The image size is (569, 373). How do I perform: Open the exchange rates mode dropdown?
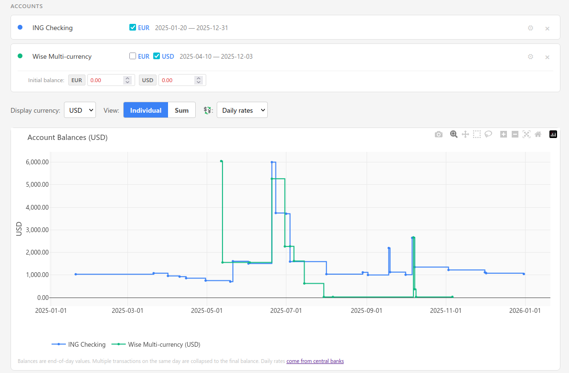[242, 110]
